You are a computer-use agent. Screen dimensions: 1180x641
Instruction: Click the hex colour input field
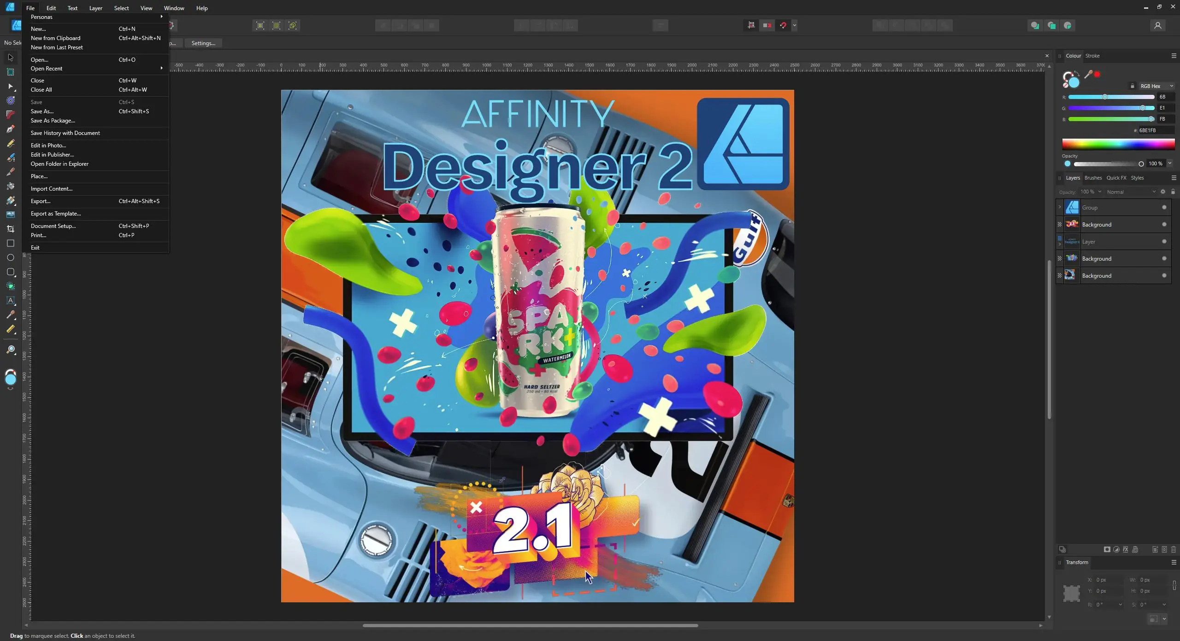pos(1155,130)
